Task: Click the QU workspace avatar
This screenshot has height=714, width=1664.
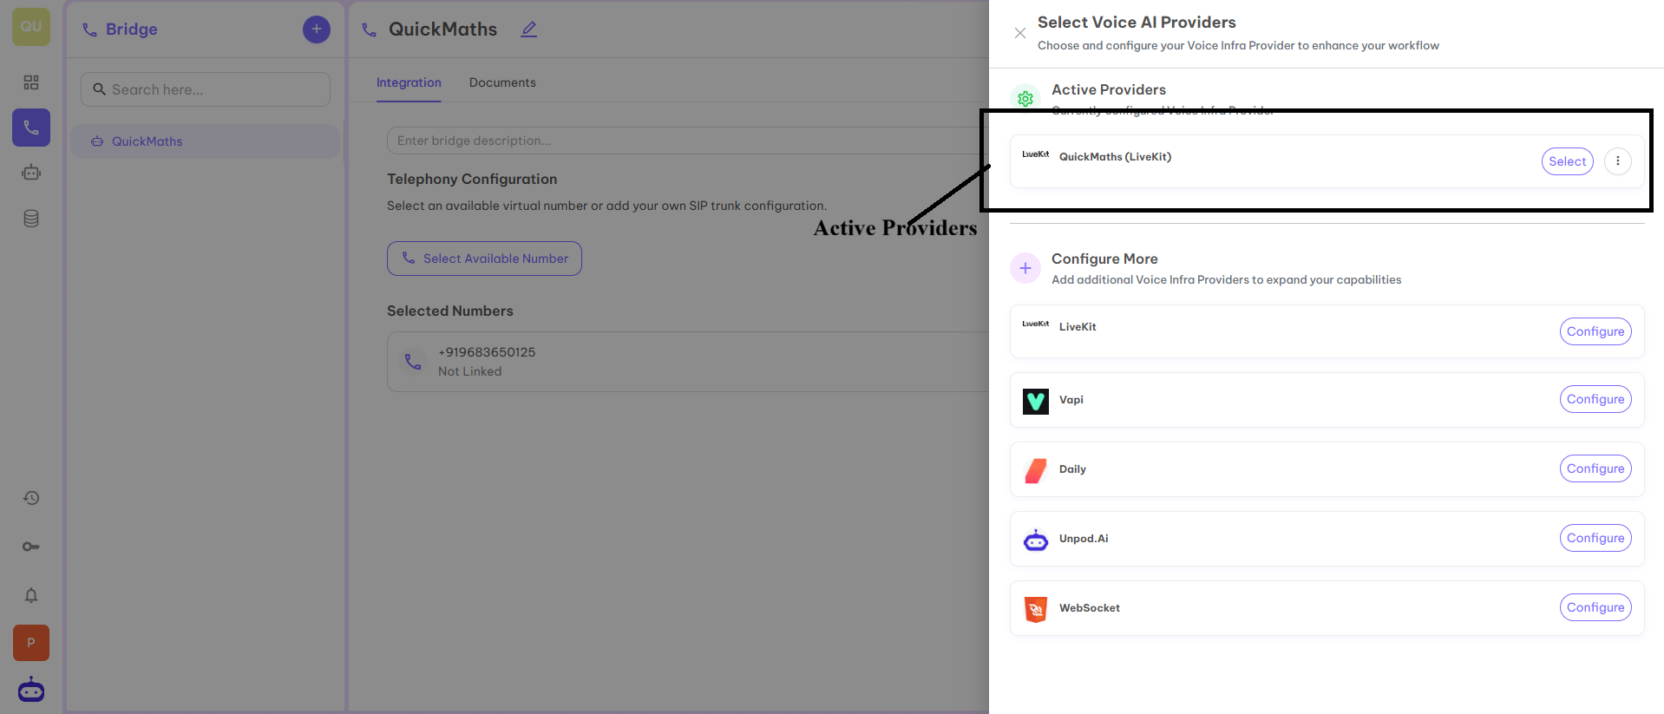Action: pos(31,26)
